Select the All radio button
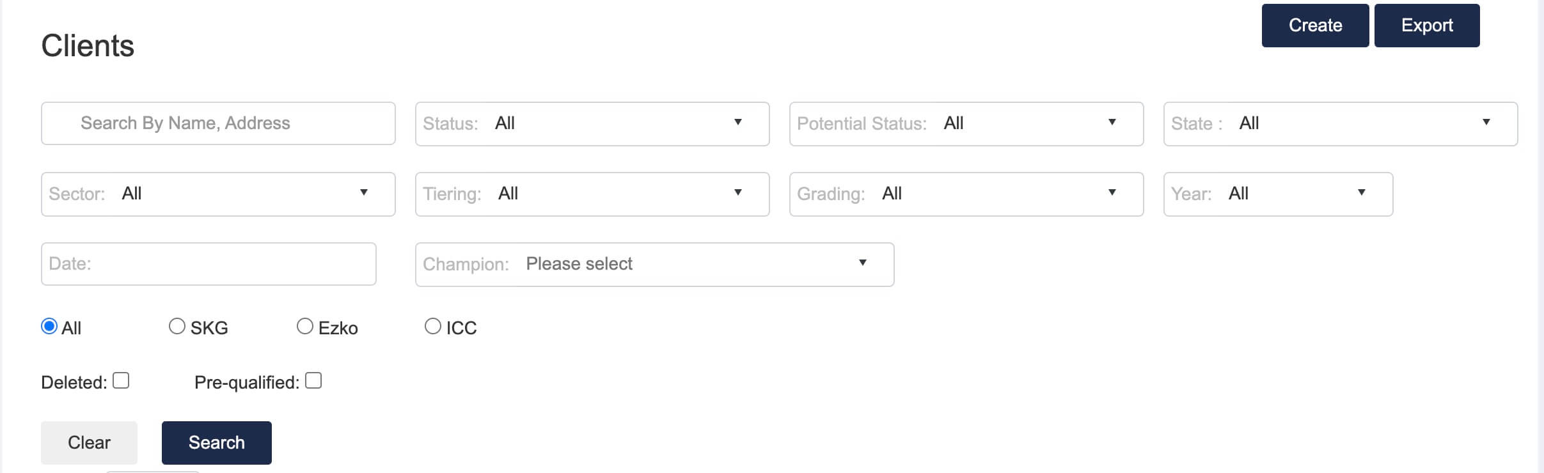Screen dimensions: 1544x473 click(49, 327)
